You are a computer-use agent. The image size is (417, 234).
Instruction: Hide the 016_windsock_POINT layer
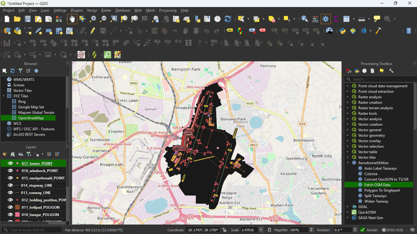coord(10,171)
